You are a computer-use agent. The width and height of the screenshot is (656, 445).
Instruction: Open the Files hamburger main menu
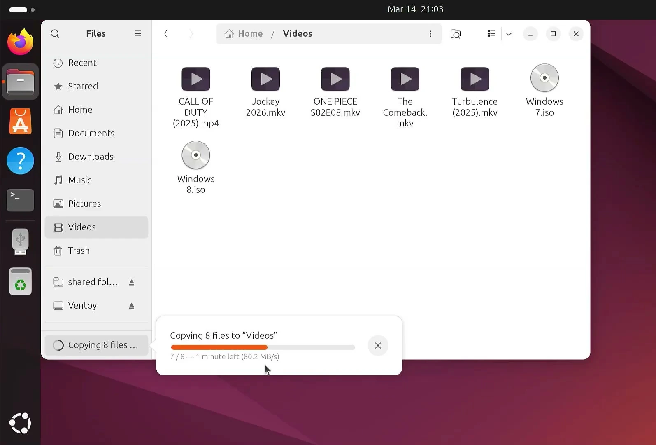pyautogui.click(x=138, y=34)
